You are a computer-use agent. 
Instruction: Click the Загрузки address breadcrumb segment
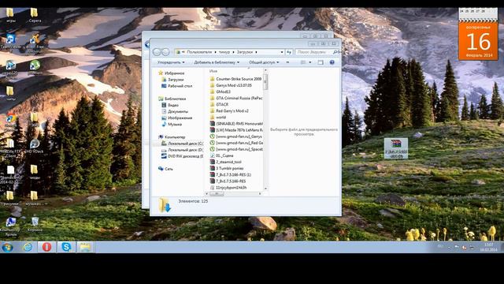(245, 52)
